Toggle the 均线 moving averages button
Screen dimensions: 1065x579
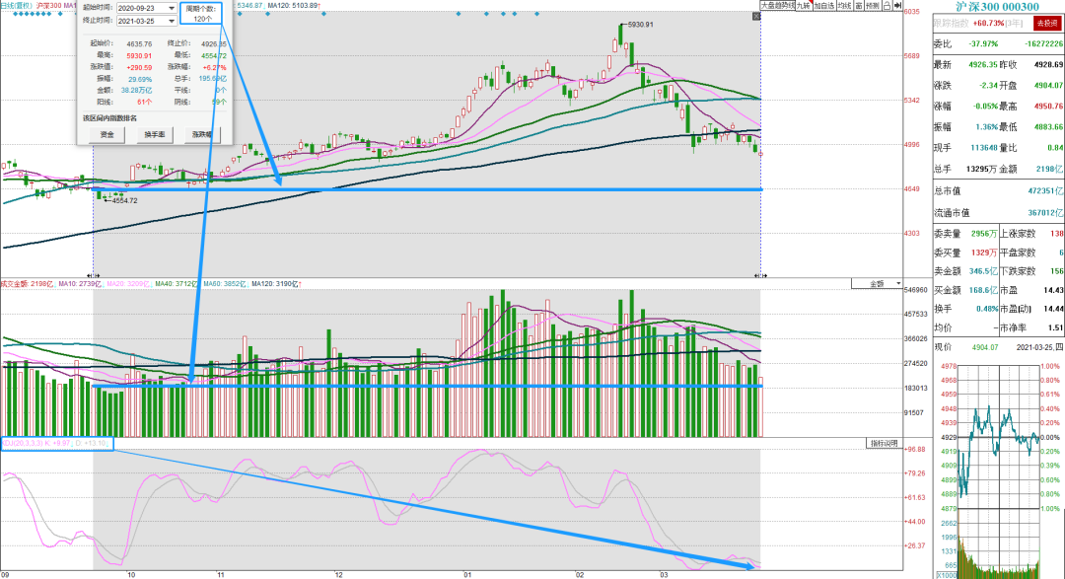pyautogui.click(x=844, y=6)
